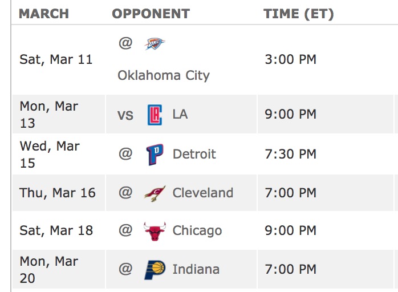Click the Cleveland Cavaliers logo
The width and height of the screenshot is (398, 292).
click(155, 193)
